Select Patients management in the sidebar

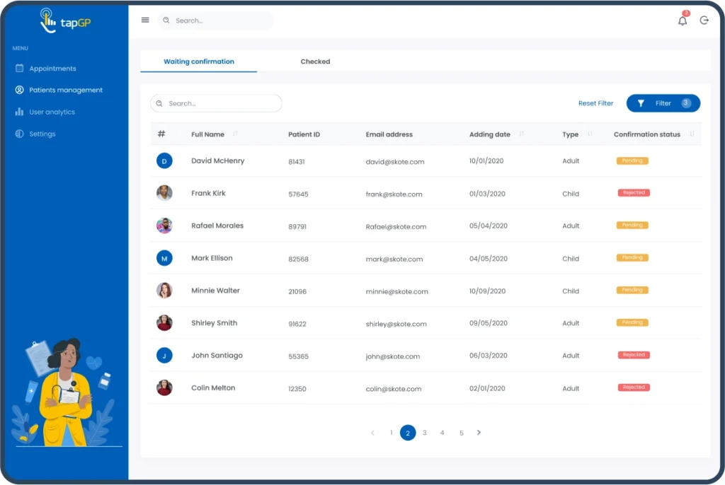point(65,90)
